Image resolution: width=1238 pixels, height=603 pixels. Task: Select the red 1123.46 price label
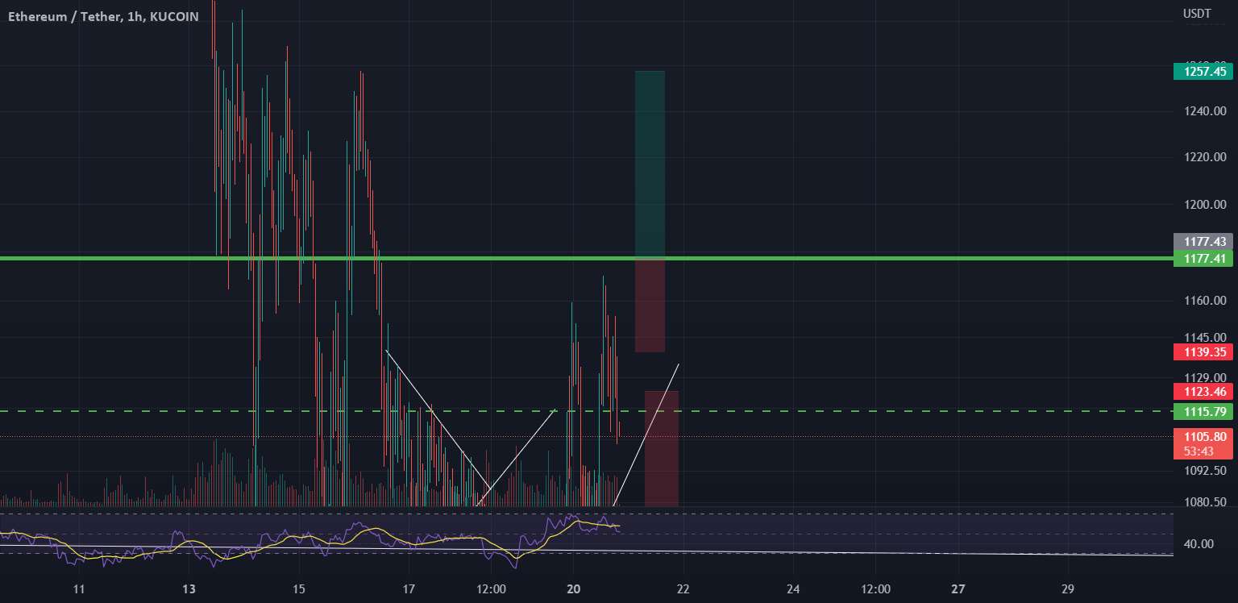pos(1203,393)
